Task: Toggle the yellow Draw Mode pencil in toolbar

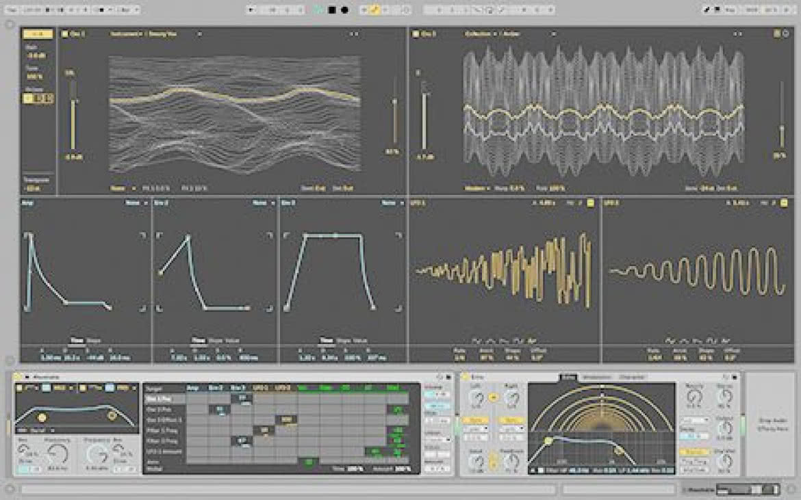Action: coord(375,10)
